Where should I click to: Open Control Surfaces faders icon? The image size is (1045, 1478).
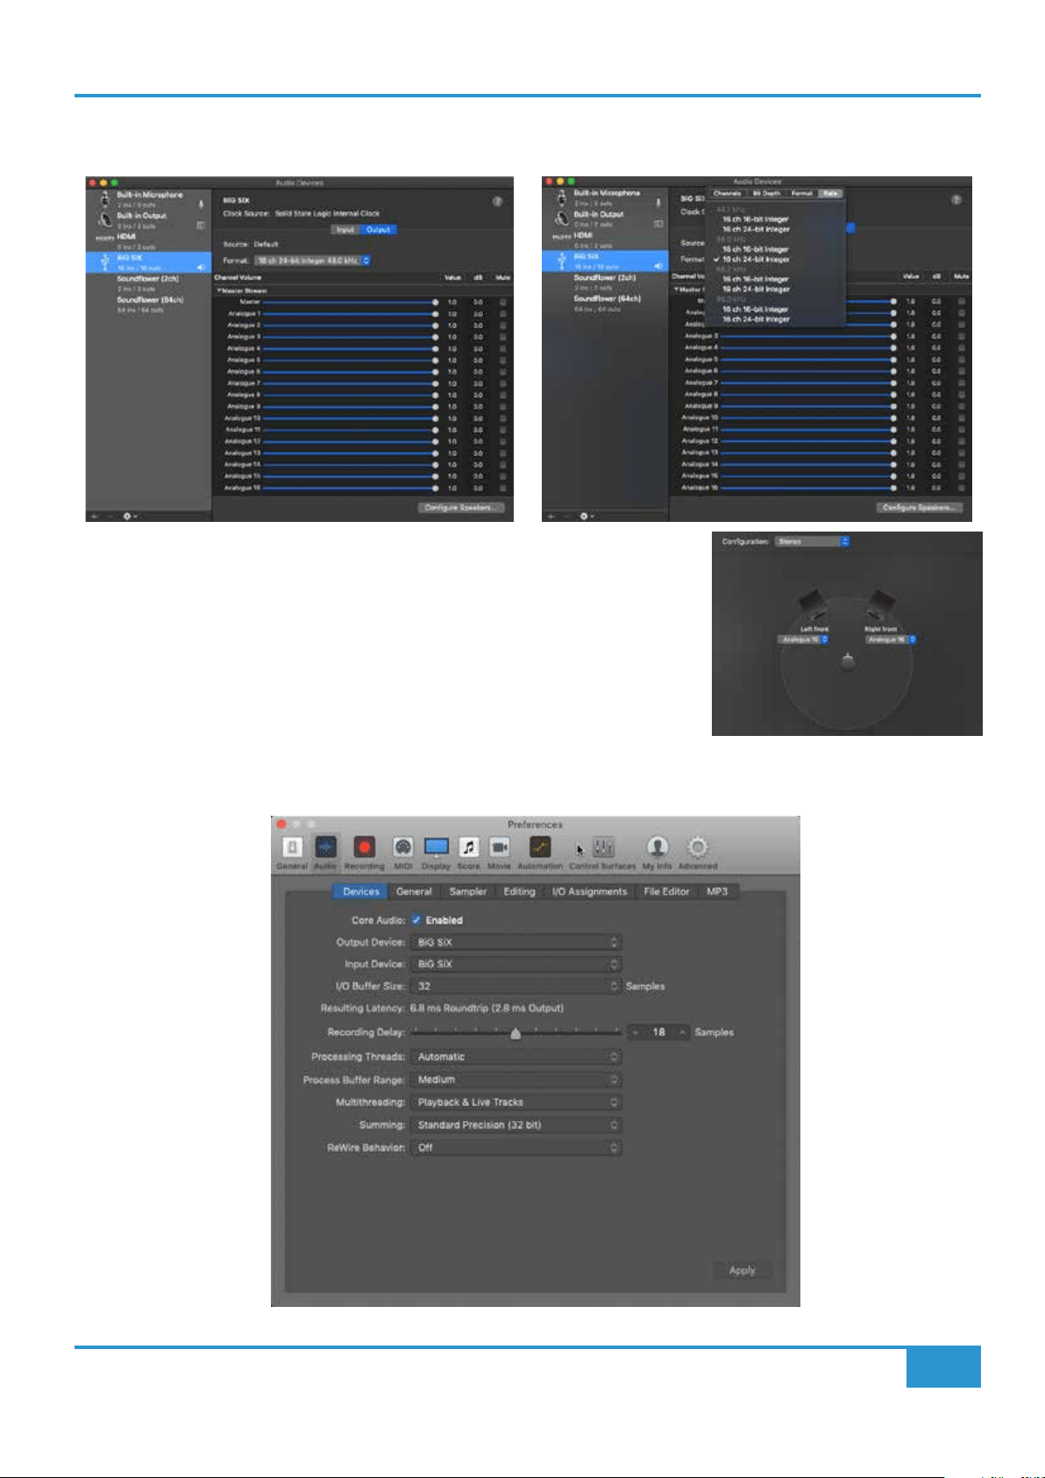pos(603,847)
